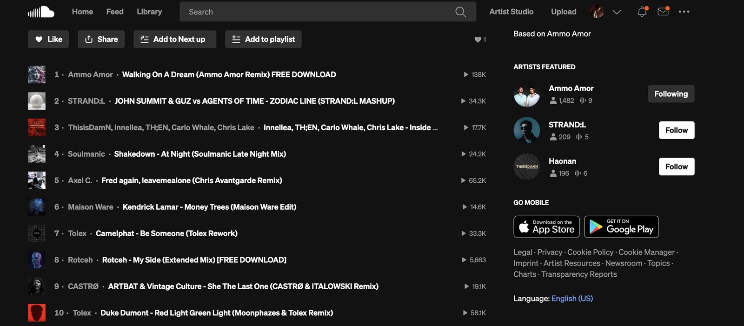Change language English (US)
This screenshot has height=326, width=744.
[x=572, y=299]
